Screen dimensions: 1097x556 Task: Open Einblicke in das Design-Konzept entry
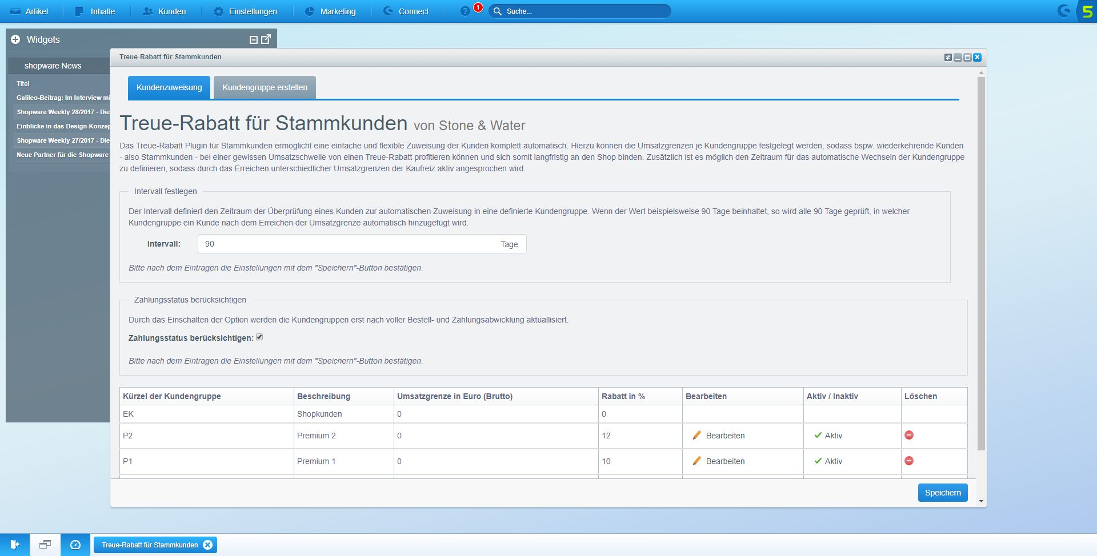(x=63, y=126)
